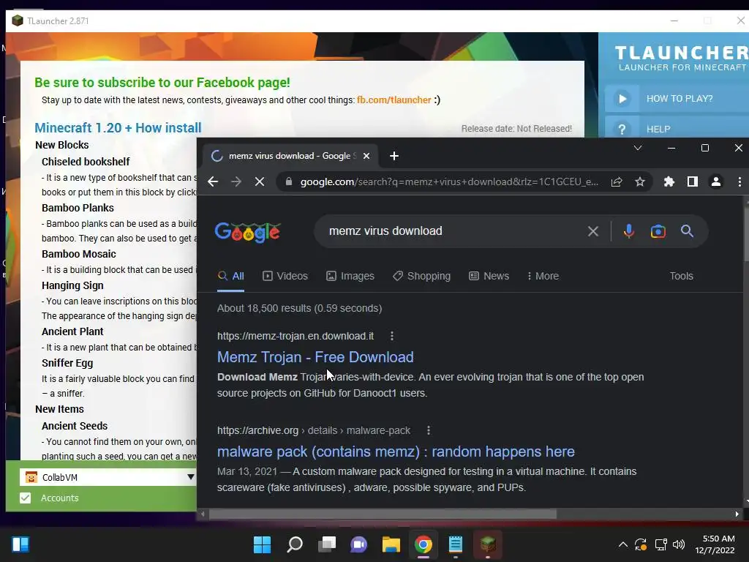Open File Explorer from the taskbar
Screen dimensions: 749x562
click(391, 544)
